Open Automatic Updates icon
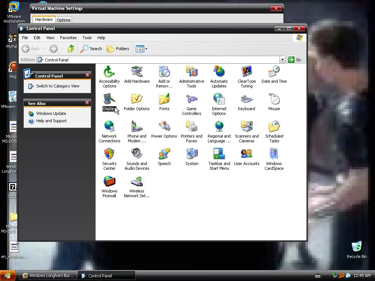The height and width of the screenshot is (281, 375). click(x=219, y=77)
